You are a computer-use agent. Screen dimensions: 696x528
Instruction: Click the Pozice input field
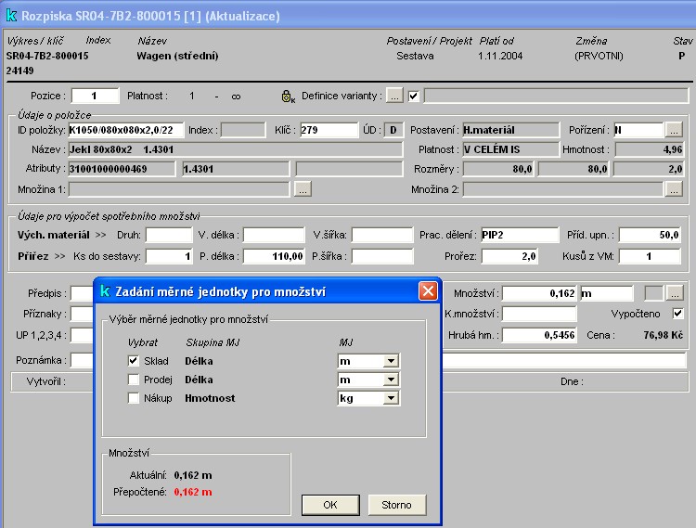coord(96,96)
